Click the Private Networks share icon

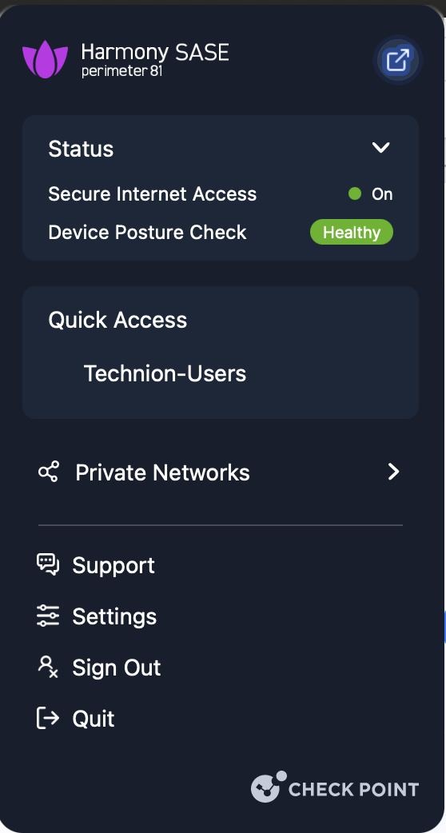pyautogui.click(x=48, y=472)
